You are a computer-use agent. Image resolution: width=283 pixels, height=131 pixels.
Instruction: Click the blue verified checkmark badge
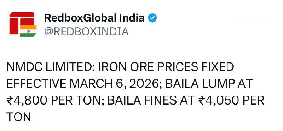152,18
